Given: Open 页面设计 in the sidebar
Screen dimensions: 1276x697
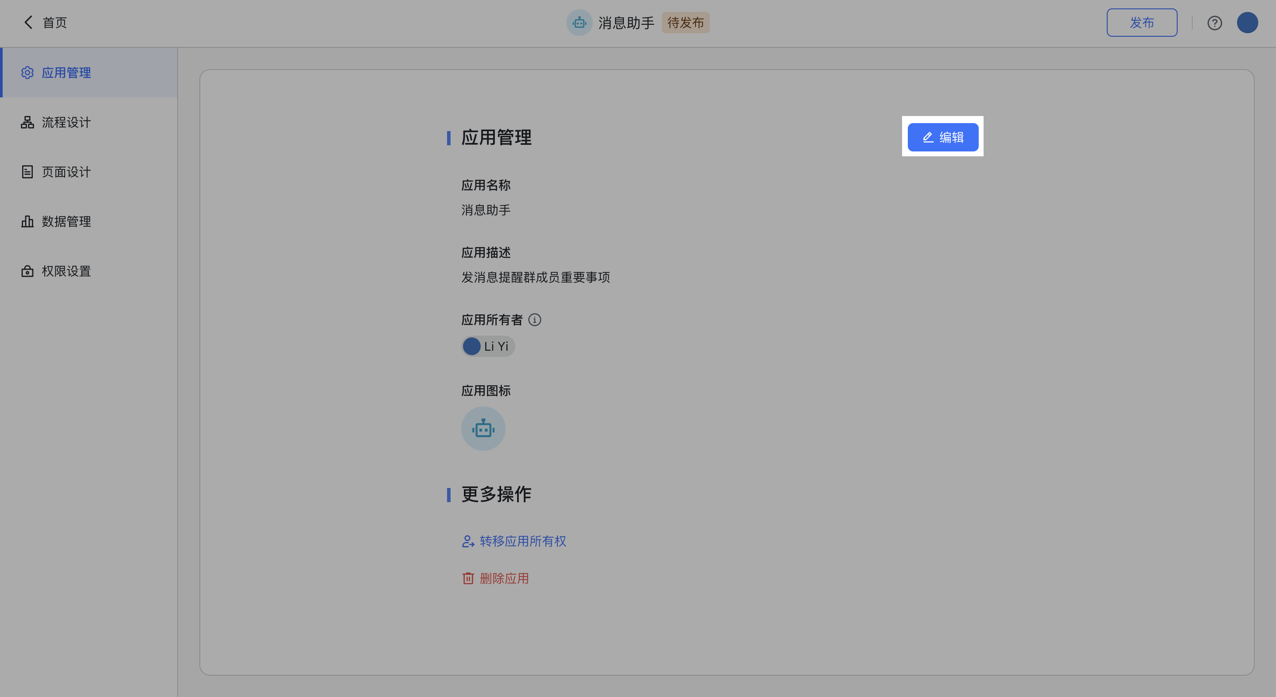Looking at the screenshot, I should tap(89, 172).
